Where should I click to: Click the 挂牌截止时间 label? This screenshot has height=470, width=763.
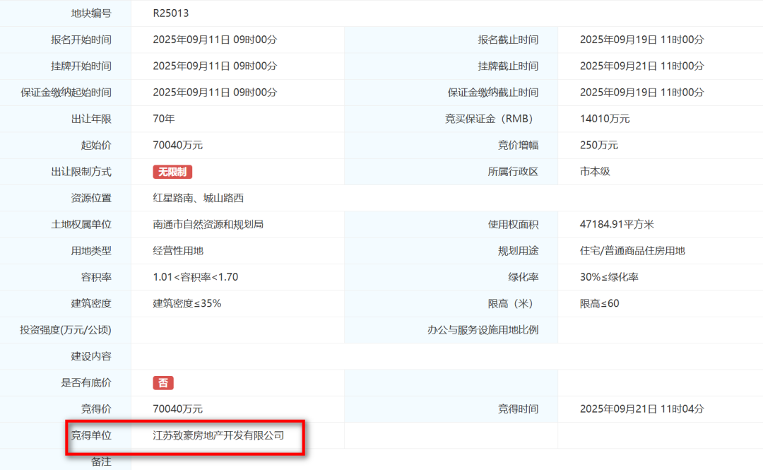(508, 66)
